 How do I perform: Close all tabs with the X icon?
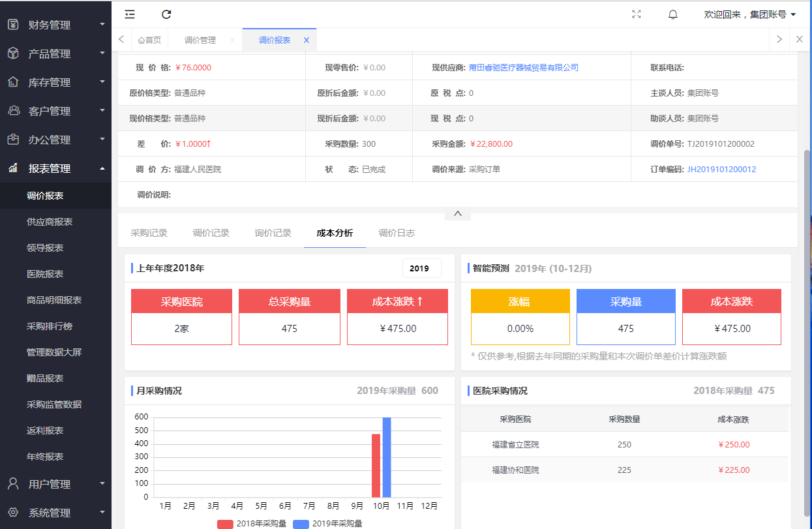[x=800, y=39]
